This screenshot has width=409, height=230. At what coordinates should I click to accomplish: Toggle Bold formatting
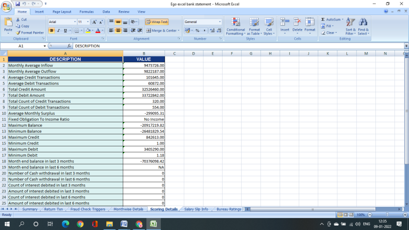coord(51,31)
